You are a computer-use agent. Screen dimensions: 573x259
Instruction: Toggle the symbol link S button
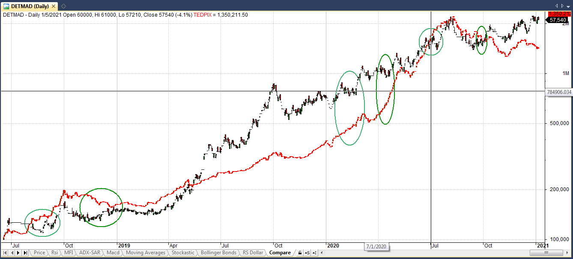coord(307,253)
